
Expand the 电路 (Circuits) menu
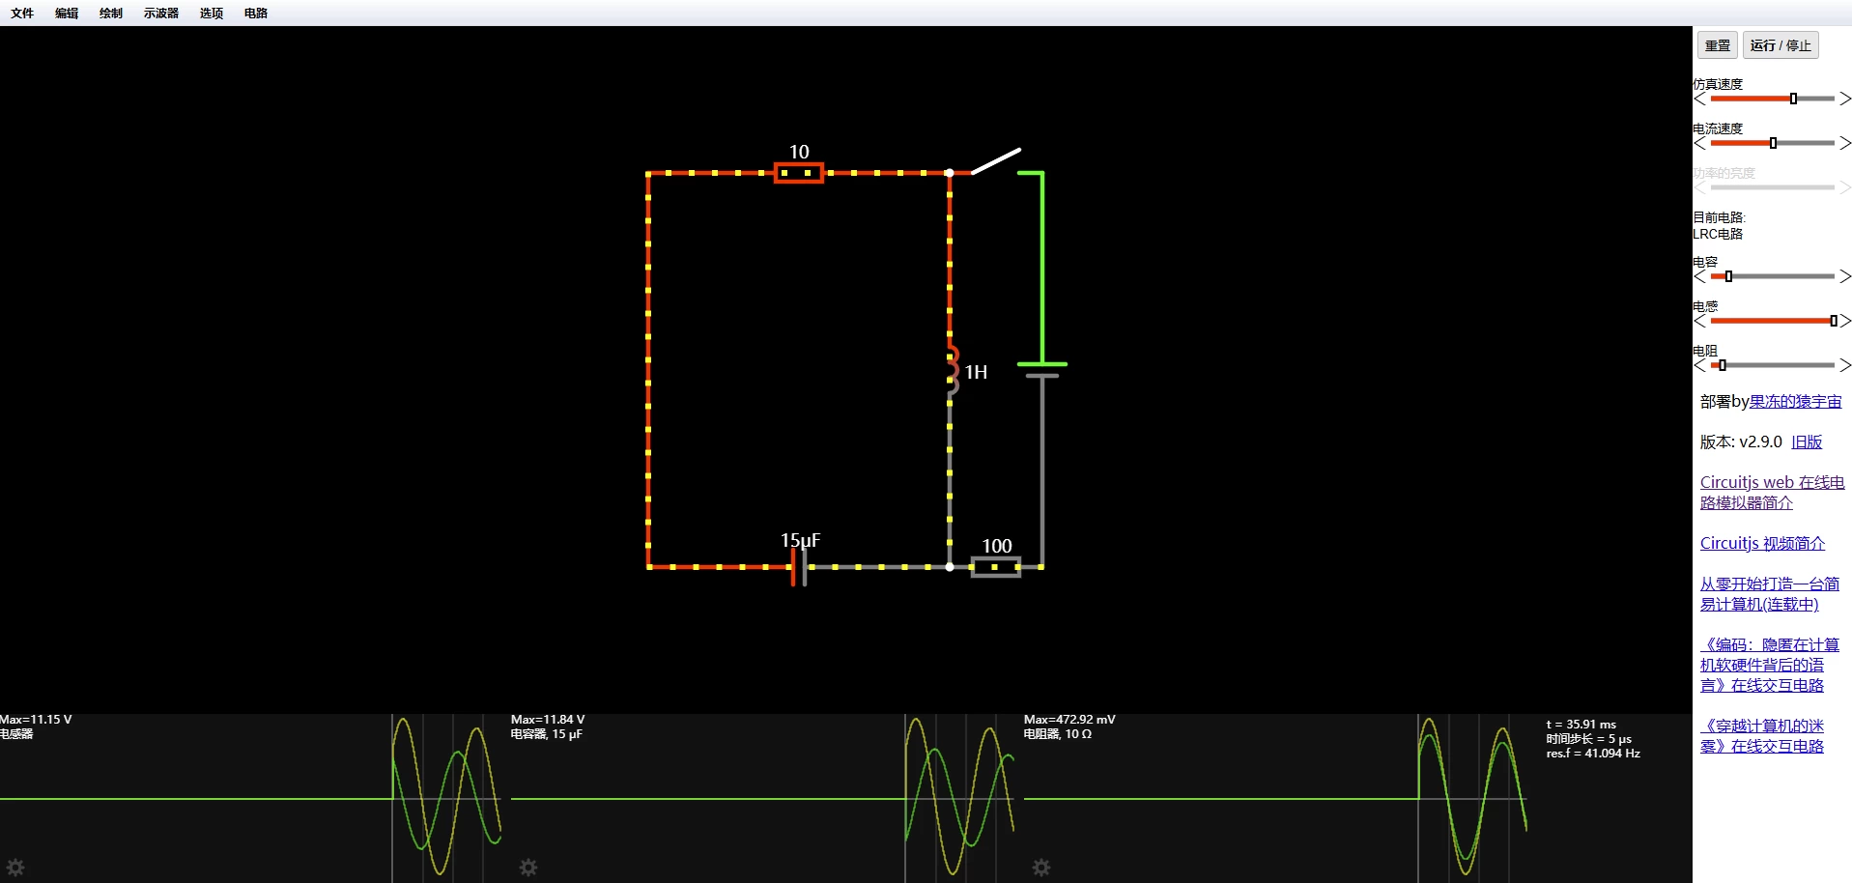point(256,14)
